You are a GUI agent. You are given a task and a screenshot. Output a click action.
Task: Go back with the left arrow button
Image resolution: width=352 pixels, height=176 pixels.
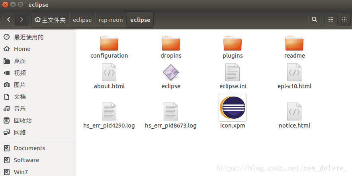click(9, 20)
